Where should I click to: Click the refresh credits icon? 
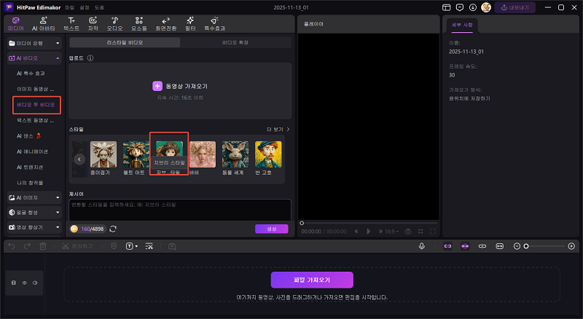(113, 229)
